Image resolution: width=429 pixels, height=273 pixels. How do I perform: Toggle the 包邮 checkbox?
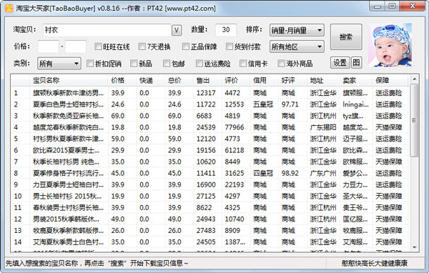click(167, 64)
